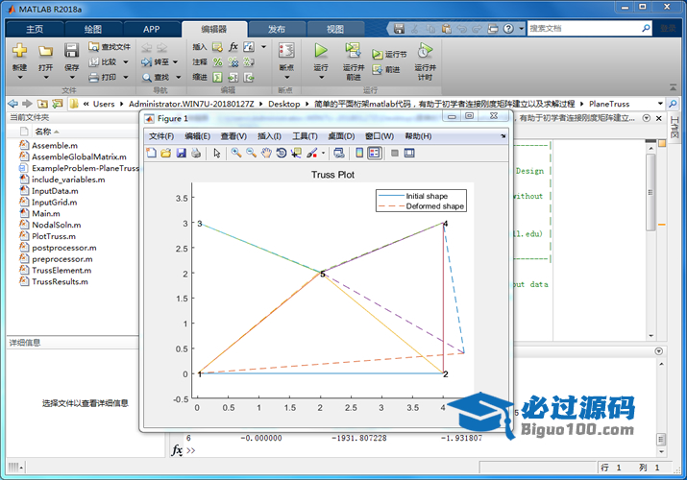
Task: Select the Pan hand tool in Figure 1
Action: [266, 153]
